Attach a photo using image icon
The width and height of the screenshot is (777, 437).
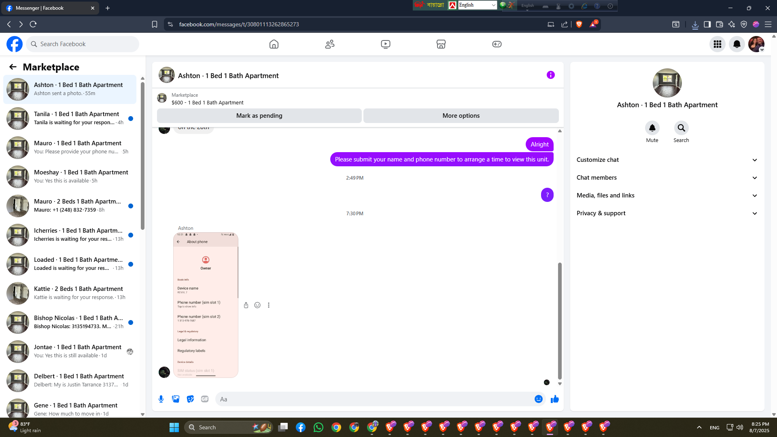(x=176, y=399)
